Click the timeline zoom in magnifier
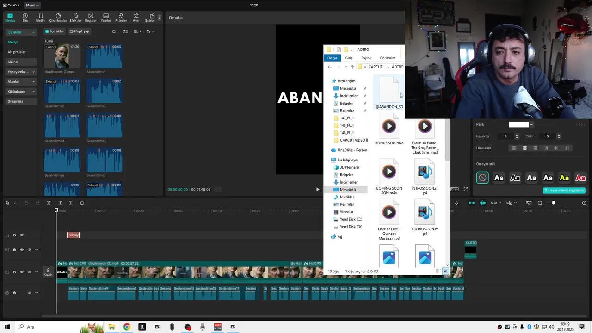The image size is (592, 333). click(584, 203)
